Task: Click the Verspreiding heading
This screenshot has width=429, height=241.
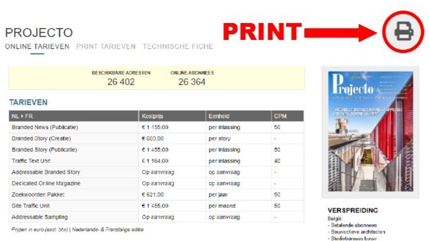Action: click(x=353, y=210)
